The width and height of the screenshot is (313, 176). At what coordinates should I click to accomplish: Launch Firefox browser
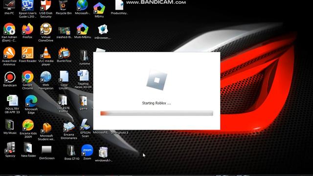pos(27,31)
